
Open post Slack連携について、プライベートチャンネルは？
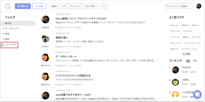click(x=81, y=18)
